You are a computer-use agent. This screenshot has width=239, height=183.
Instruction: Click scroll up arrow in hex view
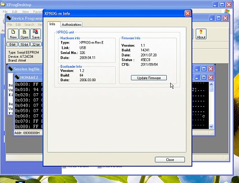coord(211,84)
